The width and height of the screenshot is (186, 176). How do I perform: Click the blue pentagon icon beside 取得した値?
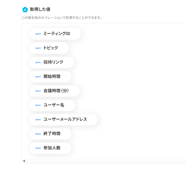click(x=25, y=9)
